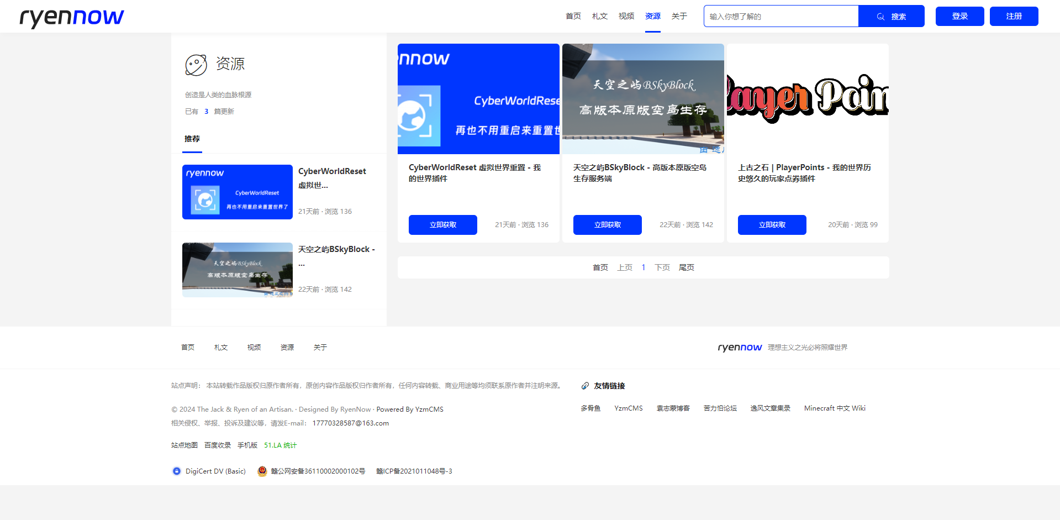This screenshot has height=520, width=1060.
Task: Open footer 札文 link
Action: pyautogui.click(x=221, y=348)
